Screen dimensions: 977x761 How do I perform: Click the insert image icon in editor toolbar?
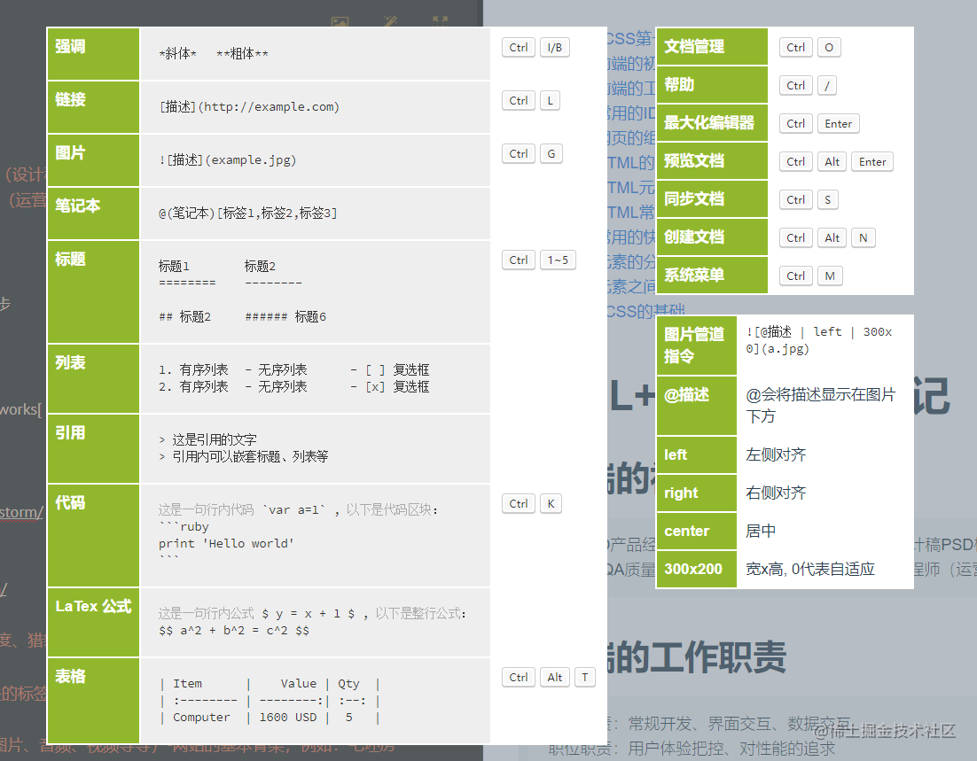click(x=340, y=22)
